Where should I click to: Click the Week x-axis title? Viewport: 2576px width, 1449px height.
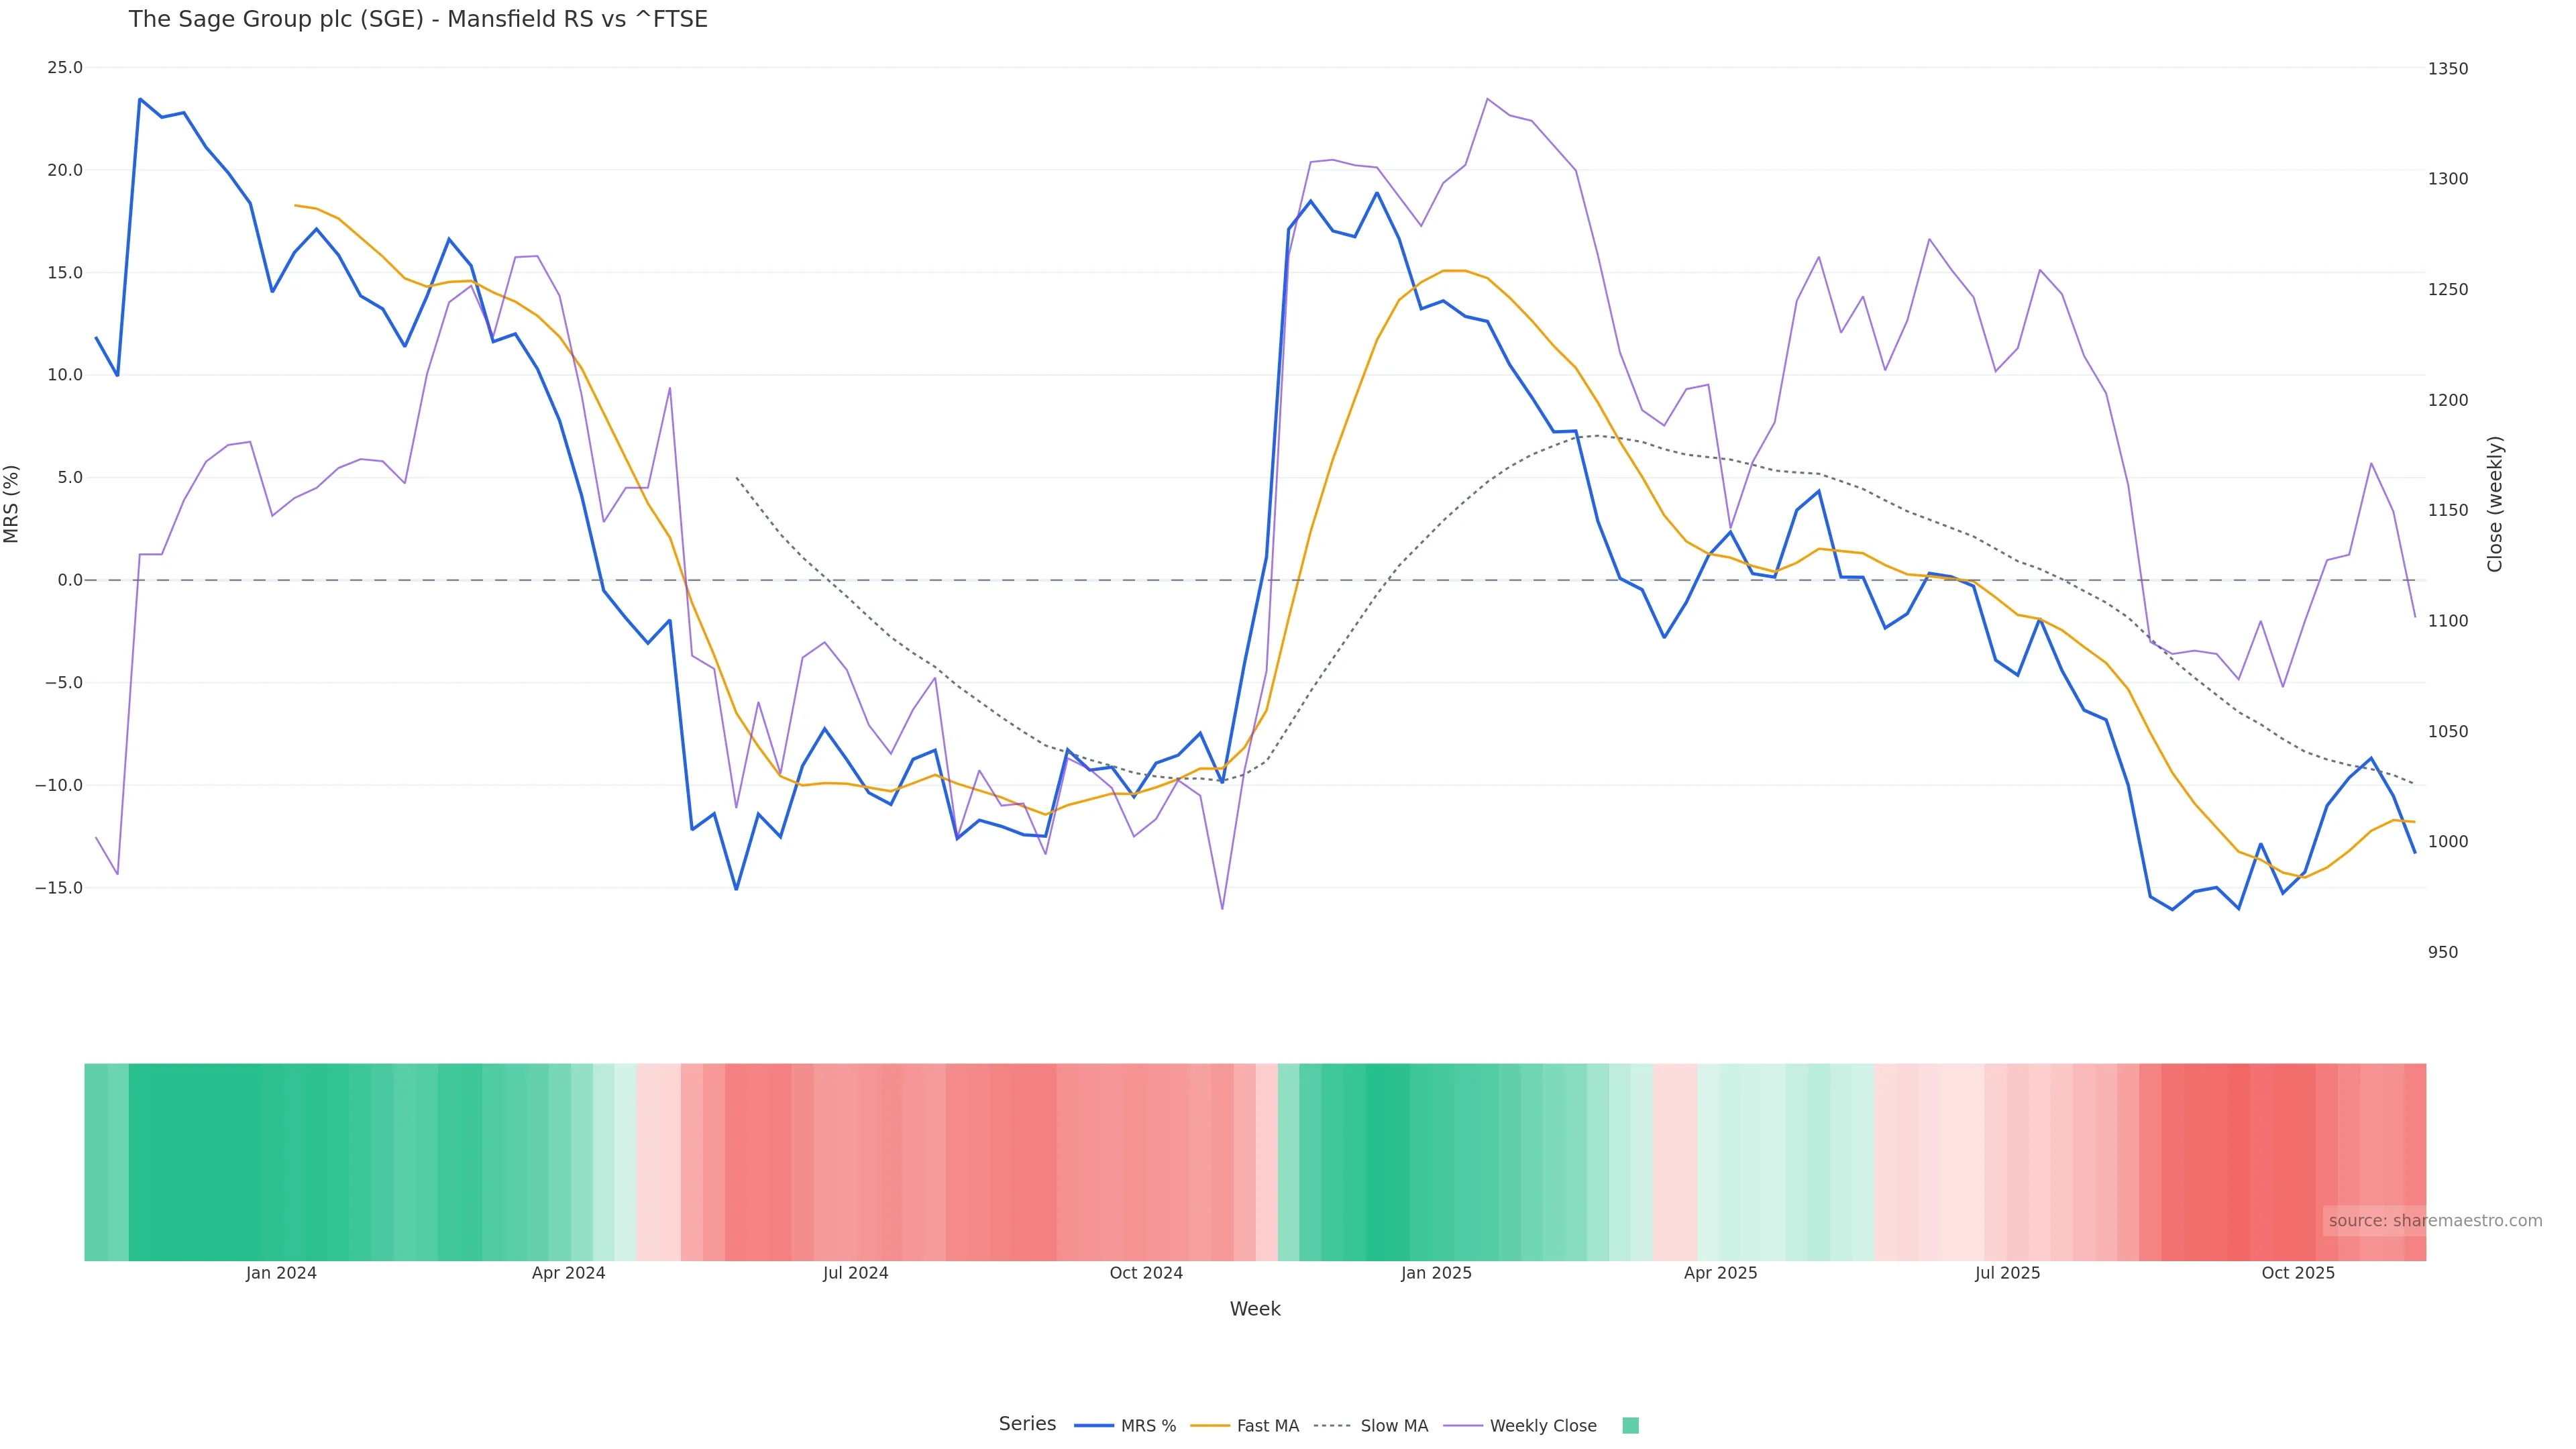[x=1255, y=1309]
